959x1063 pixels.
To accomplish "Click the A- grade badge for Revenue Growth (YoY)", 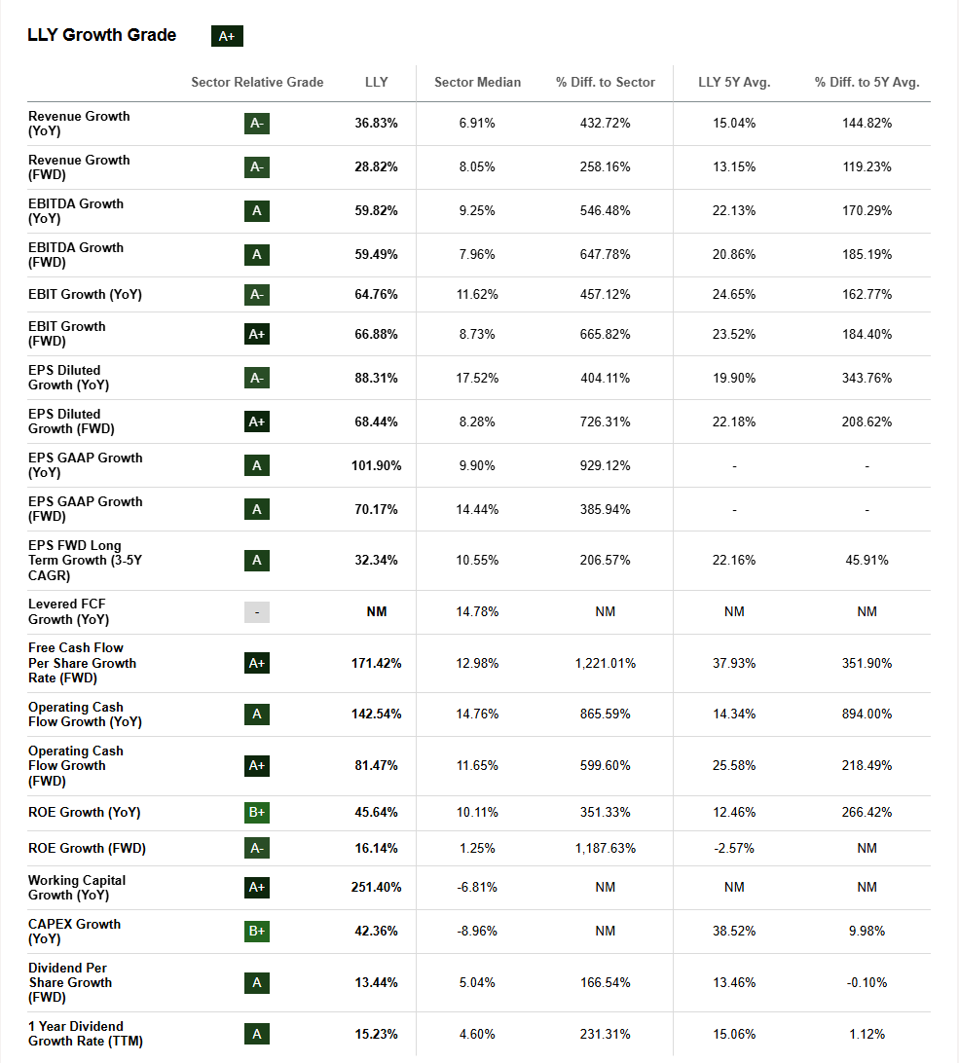I will coord(257,124).
